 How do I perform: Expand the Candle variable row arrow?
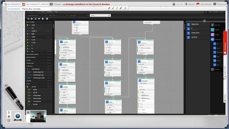pyautogui.click(x=50, y=37)
